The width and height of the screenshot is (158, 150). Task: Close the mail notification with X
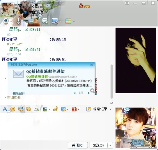[91, 65]
